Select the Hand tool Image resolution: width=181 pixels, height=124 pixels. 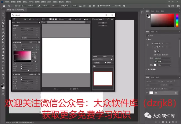[3, 75]
